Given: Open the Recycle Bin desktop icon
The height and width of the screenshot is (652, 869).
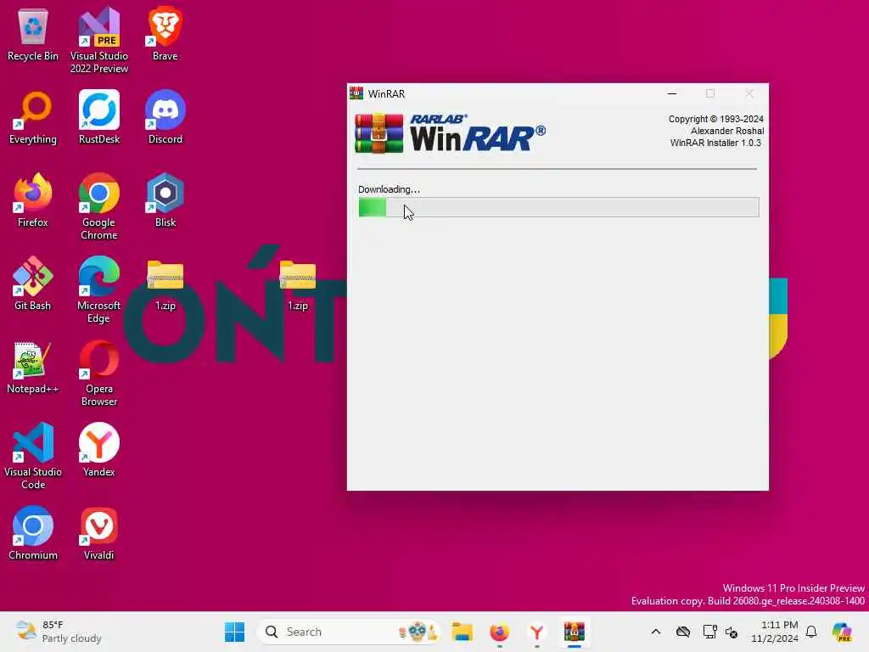Looking at the screenshot, I should pyautogui.click(x=33, y=34).
